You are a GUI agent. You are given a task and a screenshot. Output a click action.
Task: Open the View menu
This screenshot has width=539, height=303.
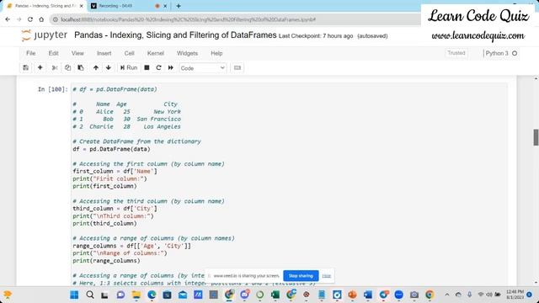point(77,53)
